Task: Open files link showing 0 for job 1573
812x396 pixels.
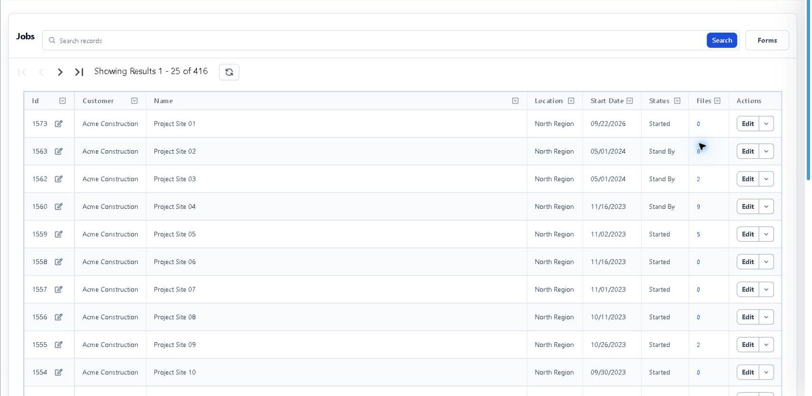Action: click(x=698, y=124)
